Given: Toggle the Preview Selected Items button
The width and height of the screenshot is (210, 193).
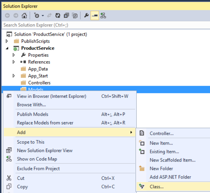Looking at the screenshot, I should [95, 16].
